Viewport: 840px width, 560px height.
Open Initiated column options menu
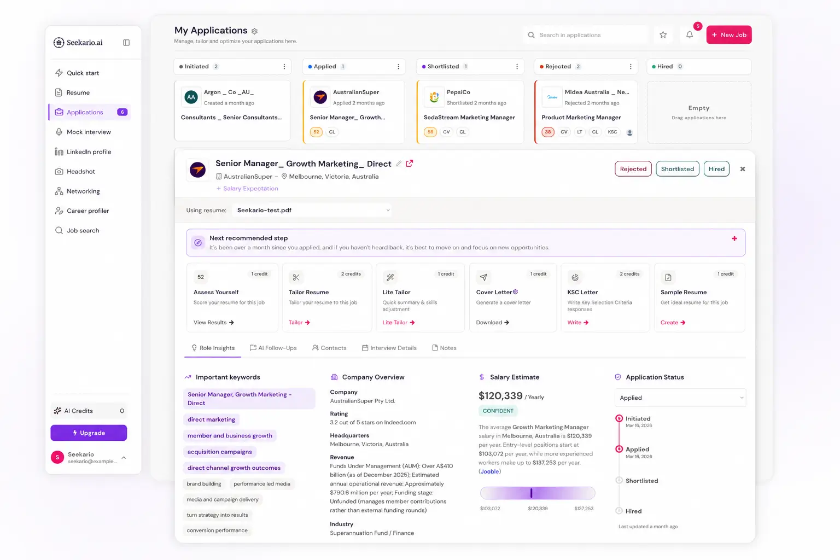coord(284,67)
